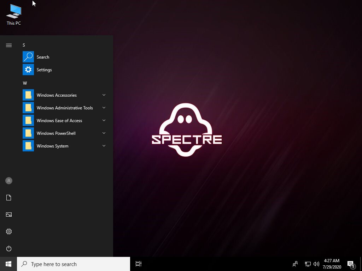Open the People icon in taskbar

[295, 264]
